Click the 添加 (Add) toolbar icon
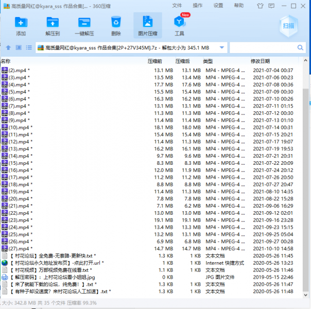 tap(21, 26)
